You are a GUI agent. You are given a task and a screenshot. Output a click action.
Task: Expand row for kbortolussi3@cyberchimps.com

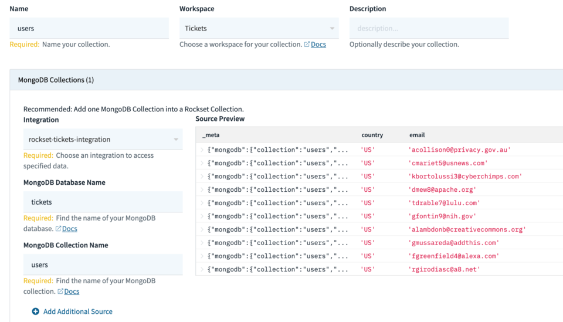pos(202,177)
